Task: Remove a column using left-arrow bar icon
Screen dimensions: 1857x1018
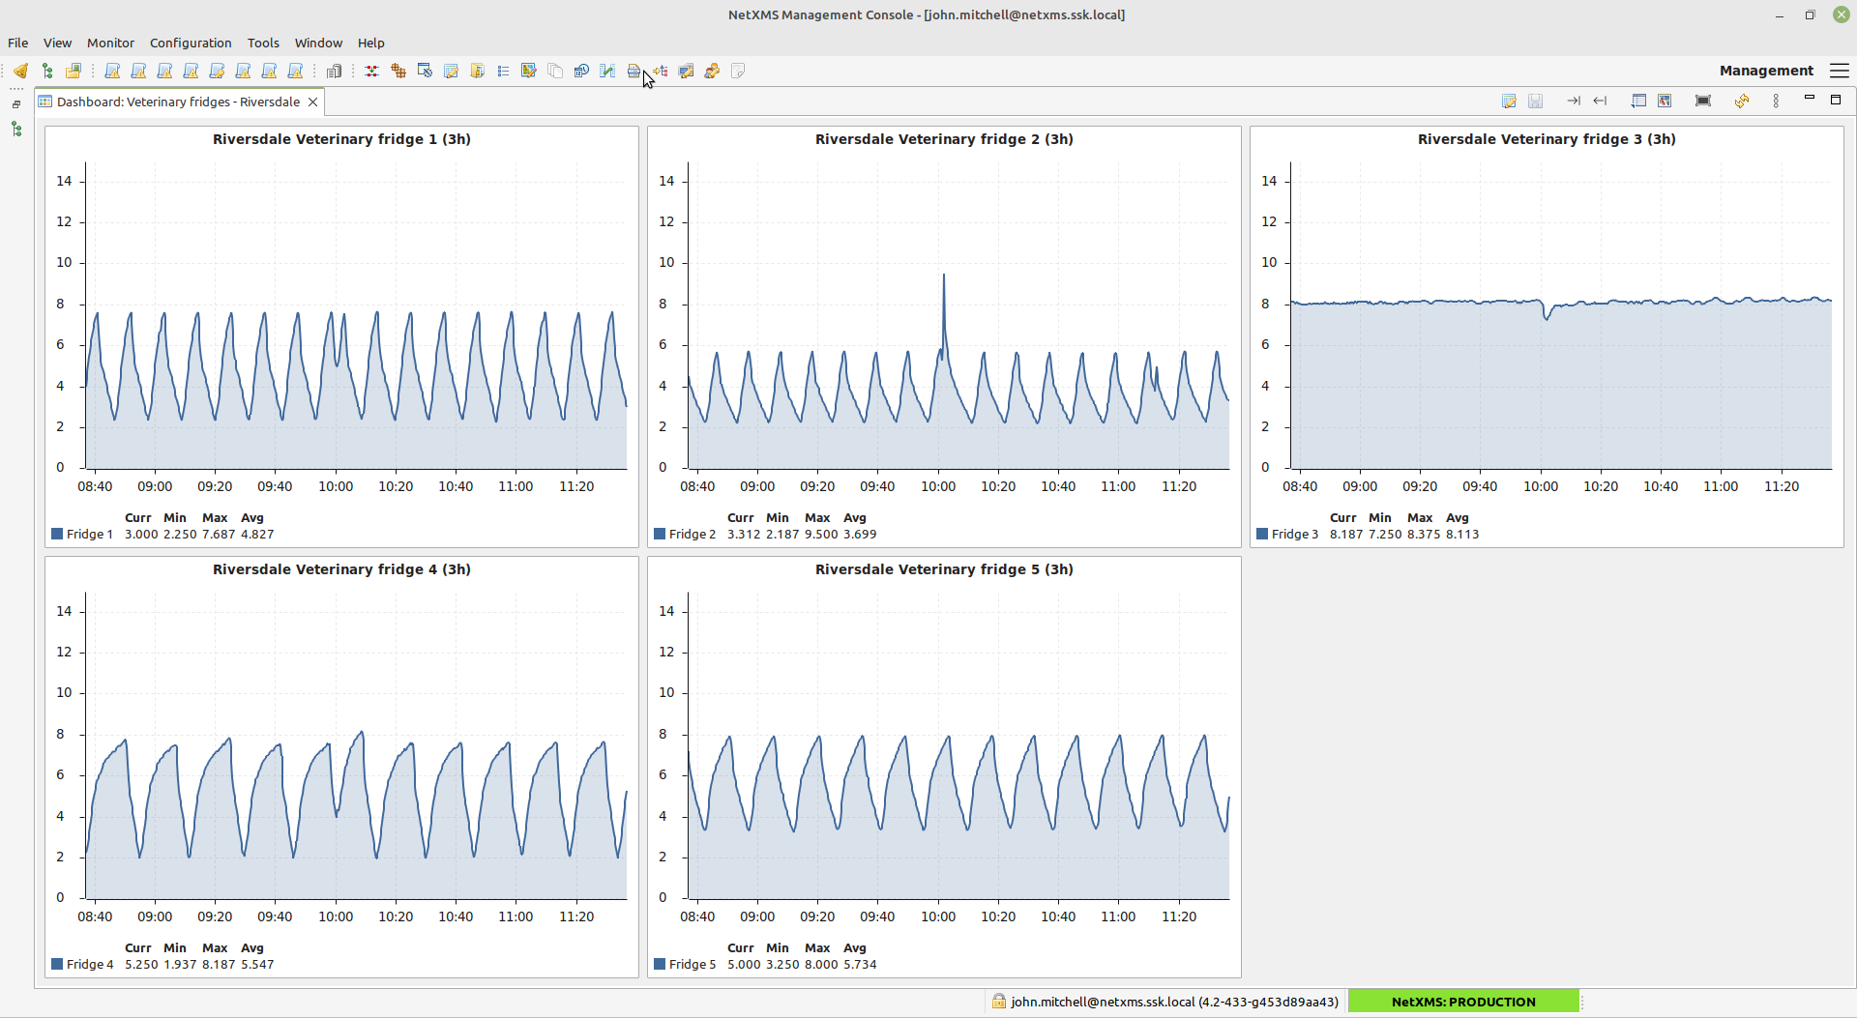Action: coord(1600,101)
